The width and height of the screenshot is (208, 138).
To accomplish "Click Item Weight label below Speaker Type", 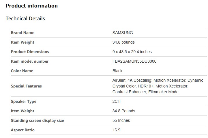I will click(23, 111).
